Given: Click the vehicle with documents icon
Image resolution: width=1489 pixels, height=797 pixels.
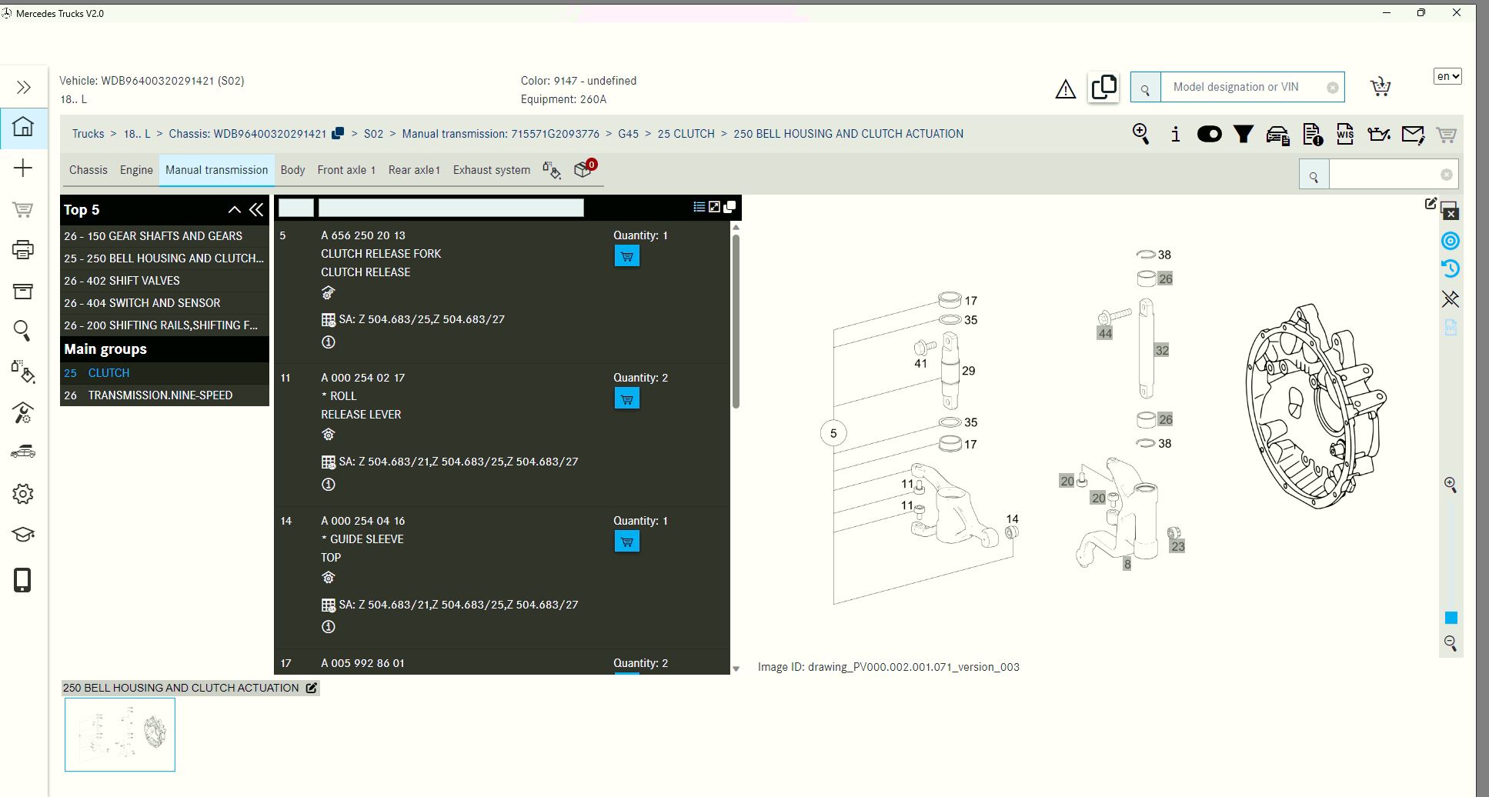Looking at the screenshot, I should pyautogui.click(x=1277, y=133).
